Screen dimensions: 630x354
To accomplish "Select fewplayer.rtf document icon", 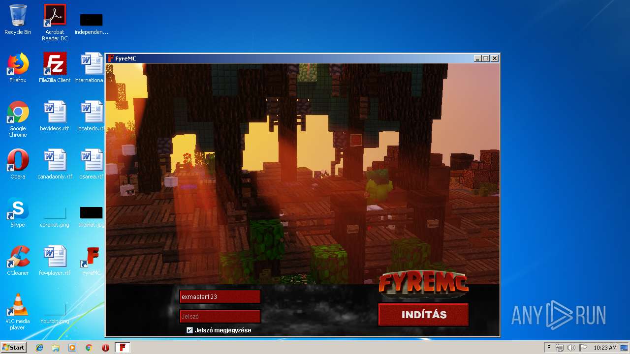I will tap(55, 261).
